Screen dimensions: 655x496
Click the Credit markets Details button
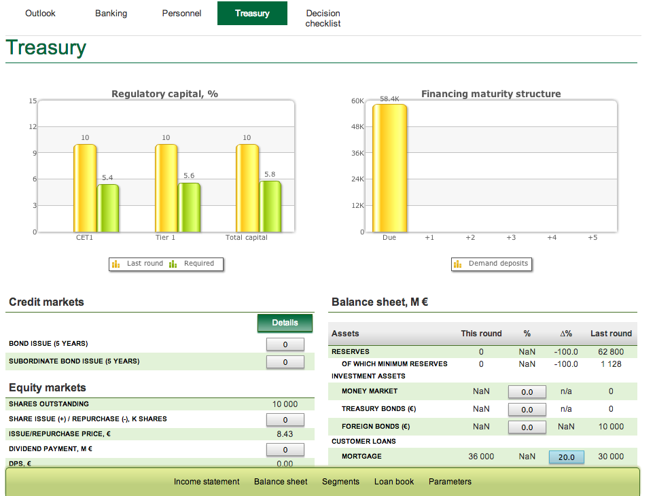click(285, 323)
